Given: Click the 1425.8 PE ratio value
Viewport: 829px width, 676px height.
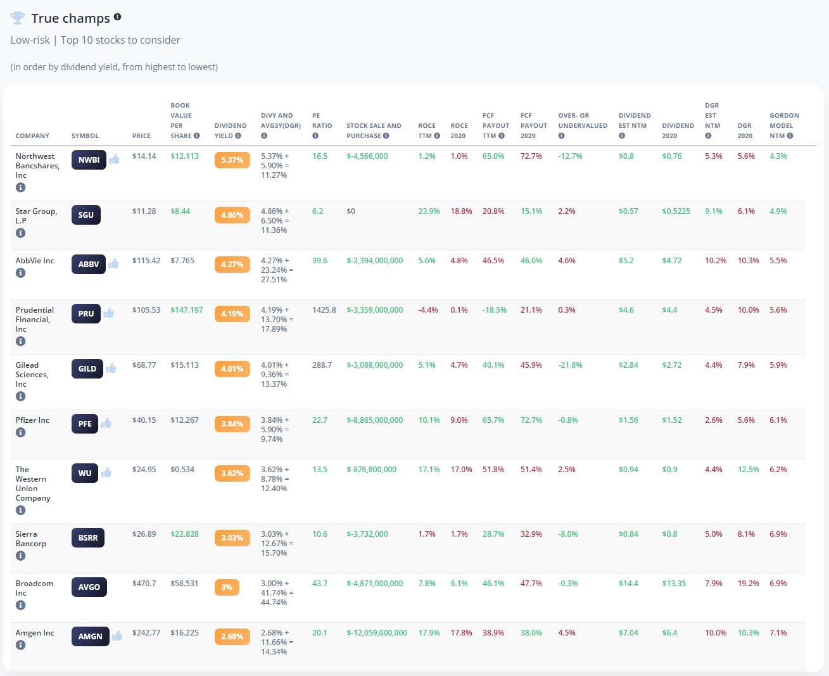Looking at the screenshot, I should (x=324, y=310).
